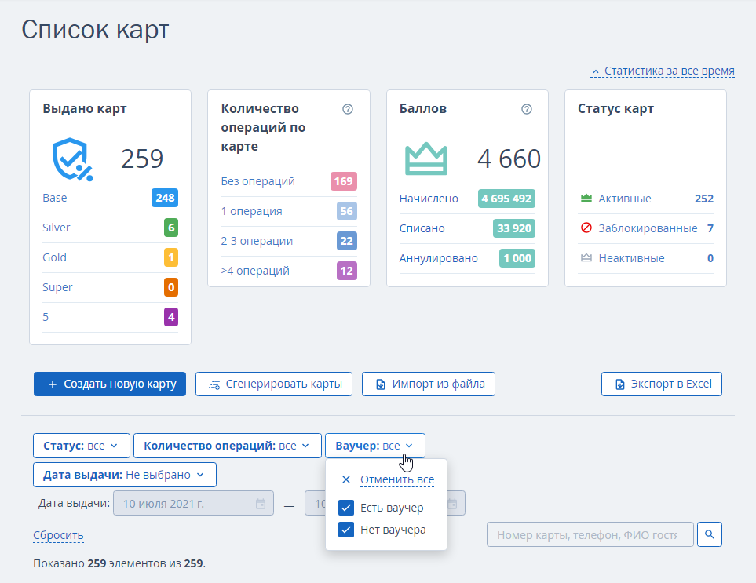Image resolution: width=756 pixels, height=583 pixels.
Task: Click the 7 count next to Заблокированные
Action: [710, 228]
